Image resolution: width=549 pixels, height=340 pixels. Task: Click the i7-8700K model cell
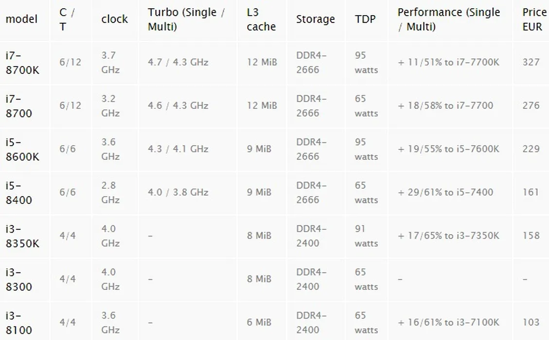click(22, 63)
